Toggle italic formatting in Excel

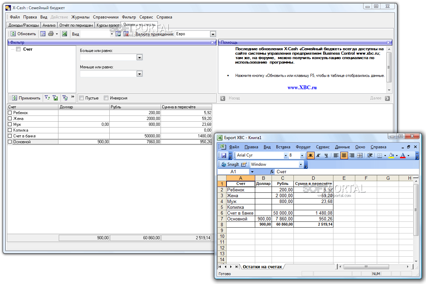click(318, 155)
